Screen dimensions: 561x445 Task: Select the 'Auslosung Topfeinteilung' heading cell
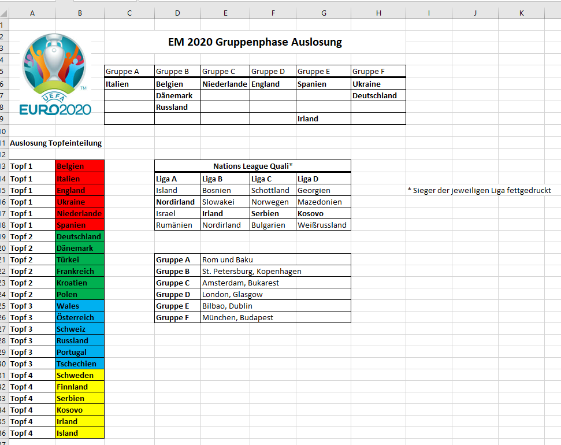click(x=56, y=143)
